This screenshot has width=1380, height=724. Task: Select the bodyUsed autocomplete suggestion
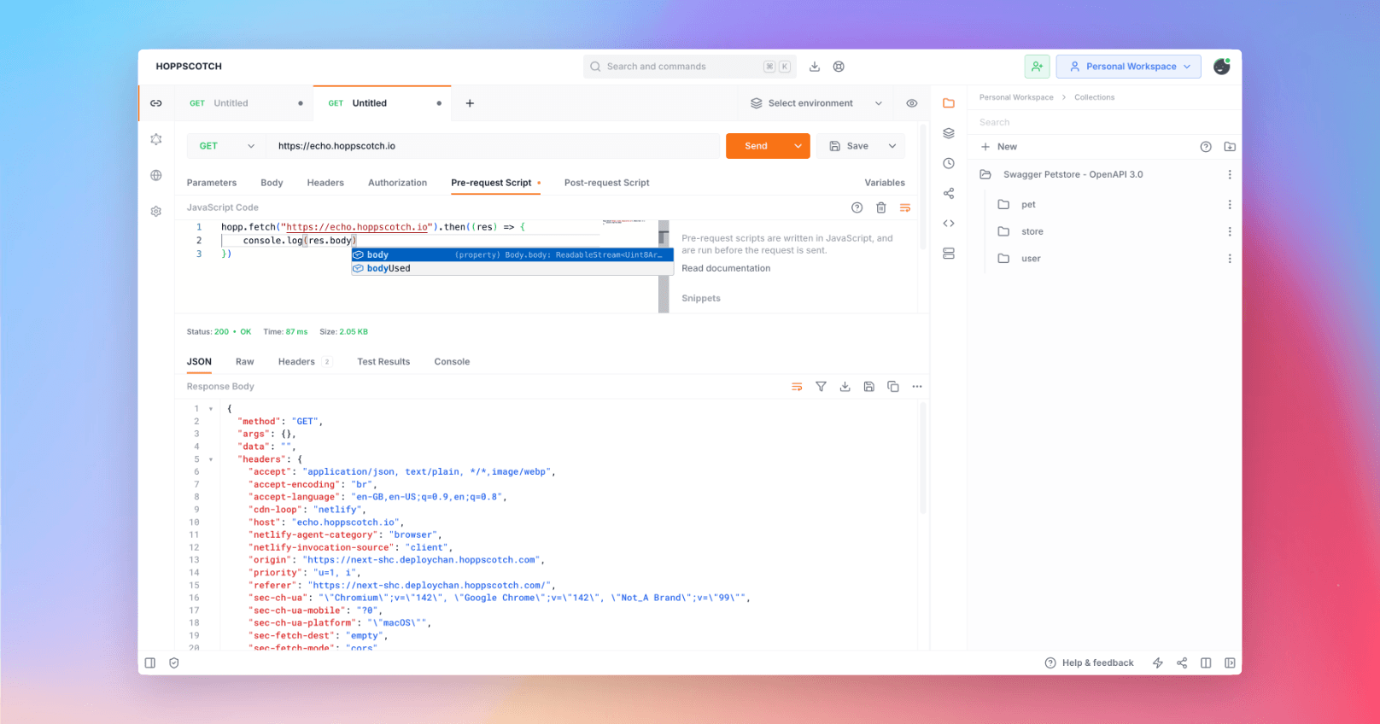(512, 268)
